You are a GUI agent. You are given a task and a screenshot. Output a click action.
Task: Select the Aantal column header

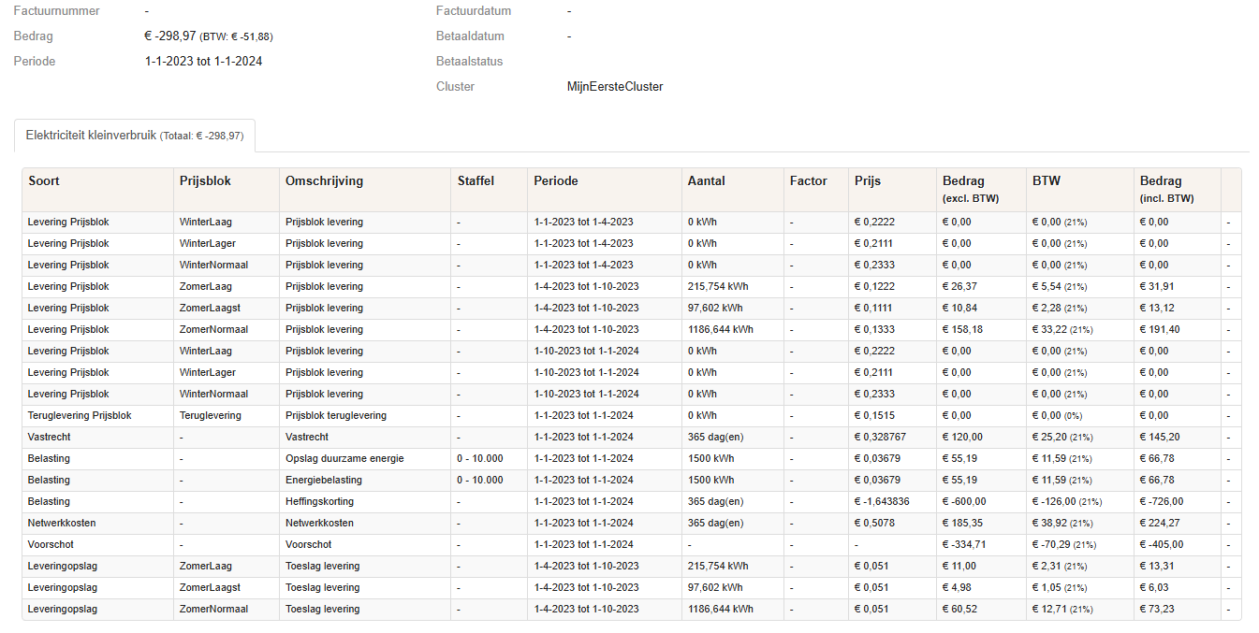coord(706,181)
